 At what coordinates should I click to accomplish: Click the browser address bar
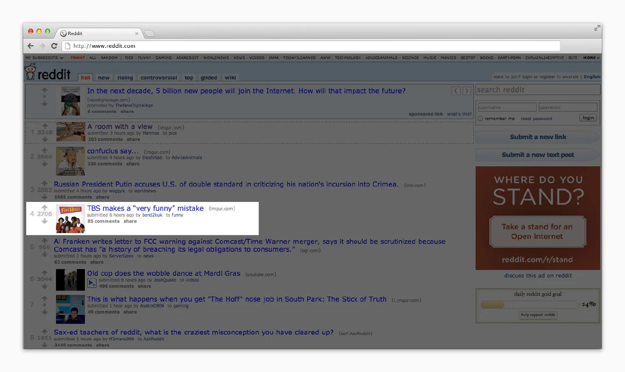pyautogui.click(x=311, y=46)
